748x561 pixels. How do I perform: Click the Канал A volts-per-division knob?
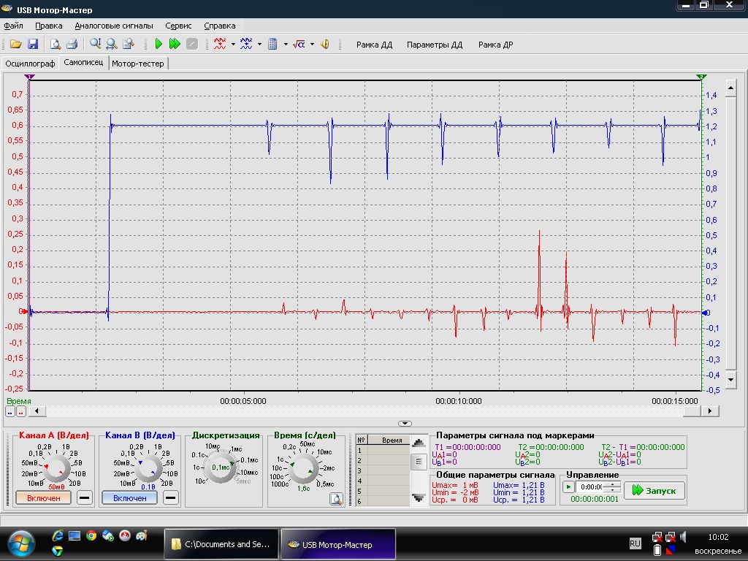(x=56, y=468)
